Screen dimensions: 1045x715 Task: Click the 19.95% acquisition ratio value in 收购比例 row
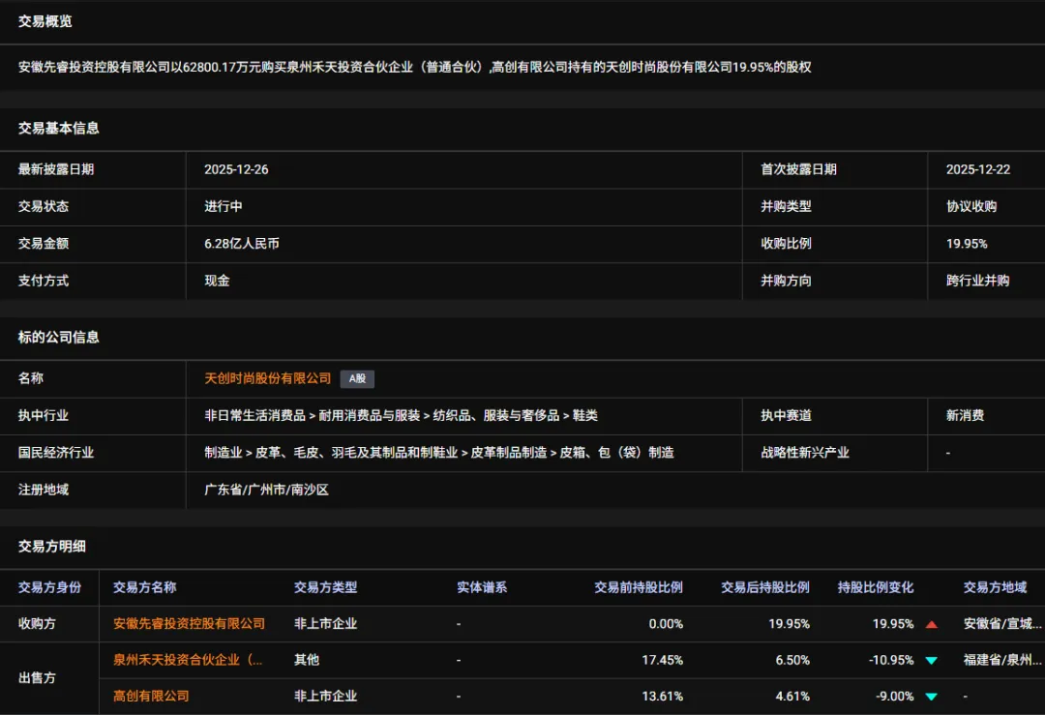967,244
